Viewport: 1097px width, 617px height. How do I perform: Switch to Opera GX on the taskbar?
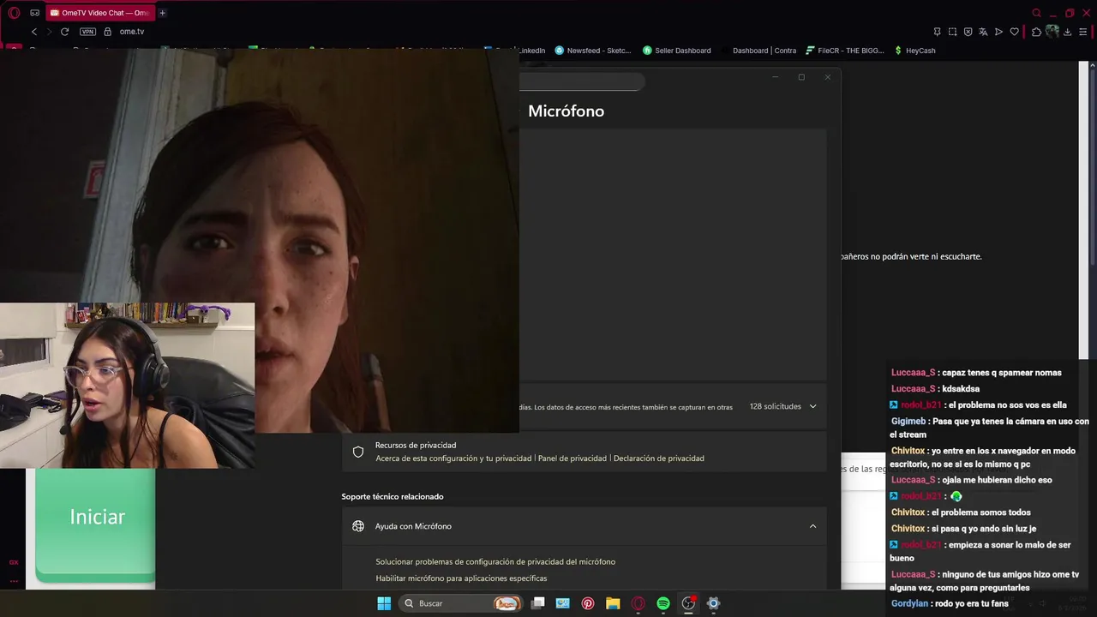pyautogui.click(x=638, y=603)
